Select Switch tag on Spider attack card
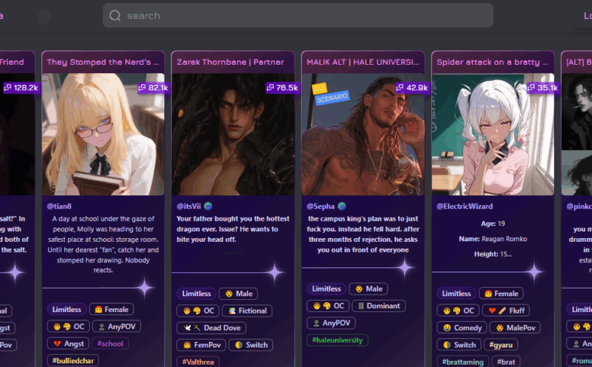This screenshot has height=367, width=592. point(459,344)
